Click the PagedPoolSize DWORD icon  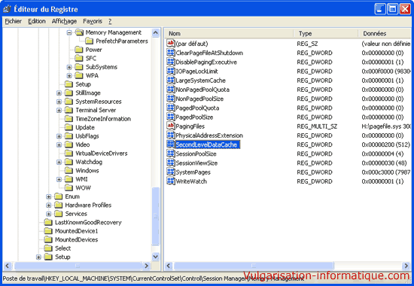click(171, 117)
